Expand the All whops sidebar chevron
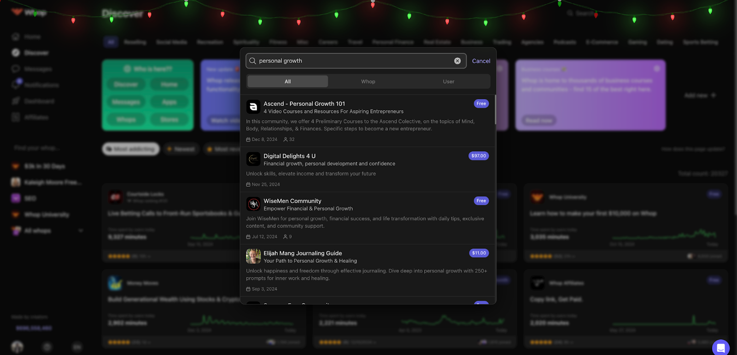Image resolution: width=737 pixels, height=355 pixels. point(81,231)
